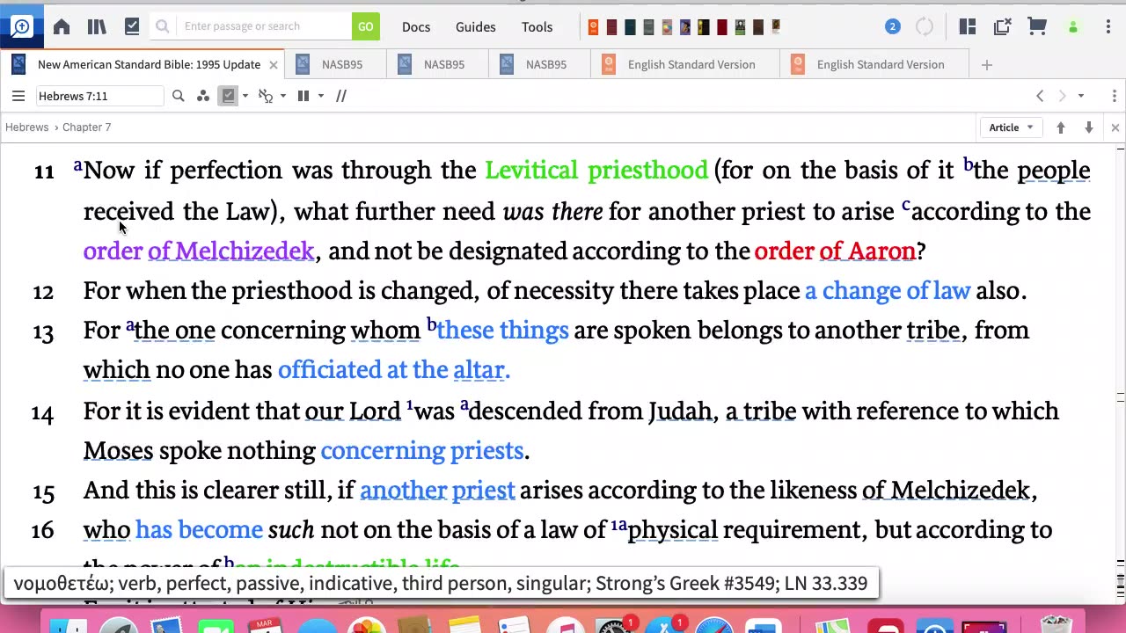Image resolution: width=1126 pixels, height=633 pixels.
Task: Toggle the multiple resources columns icon
Action: point(303,96)
